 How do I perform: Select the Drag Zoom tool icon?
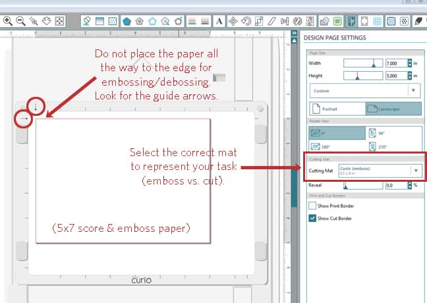click(47, 21)
